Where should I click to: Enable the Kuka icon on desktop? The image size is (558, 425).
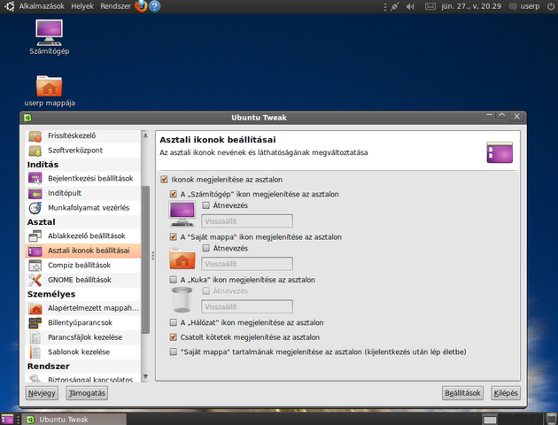[174, 280]
